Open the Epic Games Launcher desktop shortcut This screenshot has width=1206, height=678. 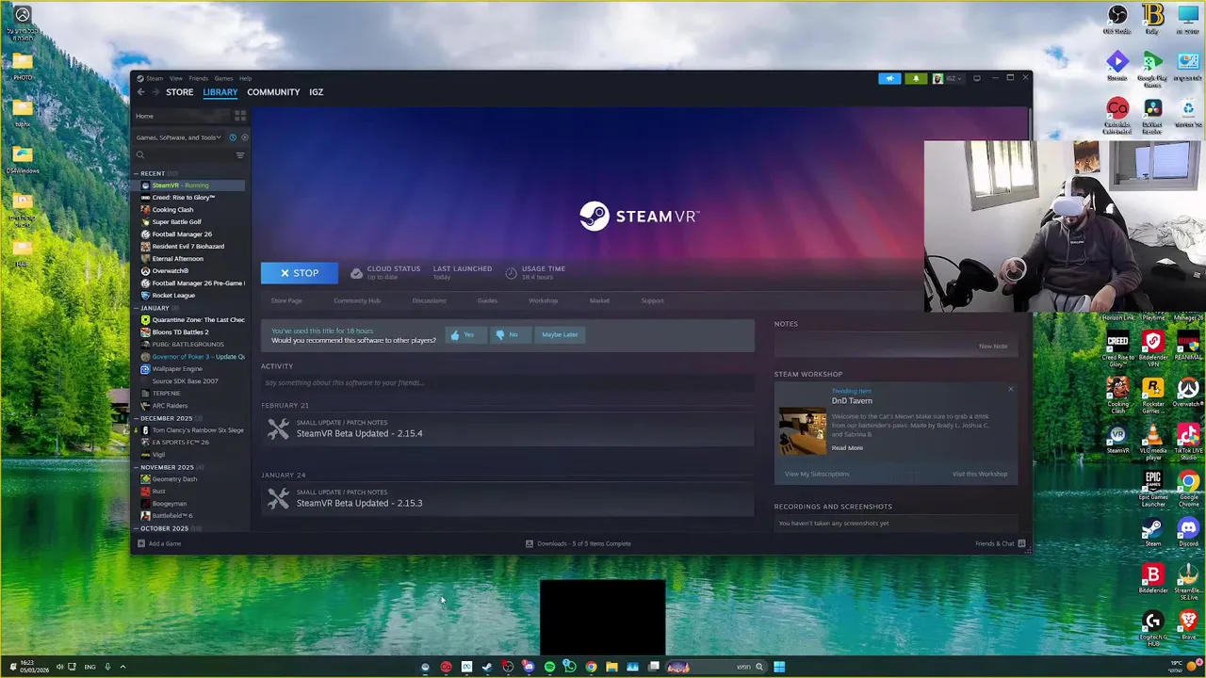pos(1153,489)
